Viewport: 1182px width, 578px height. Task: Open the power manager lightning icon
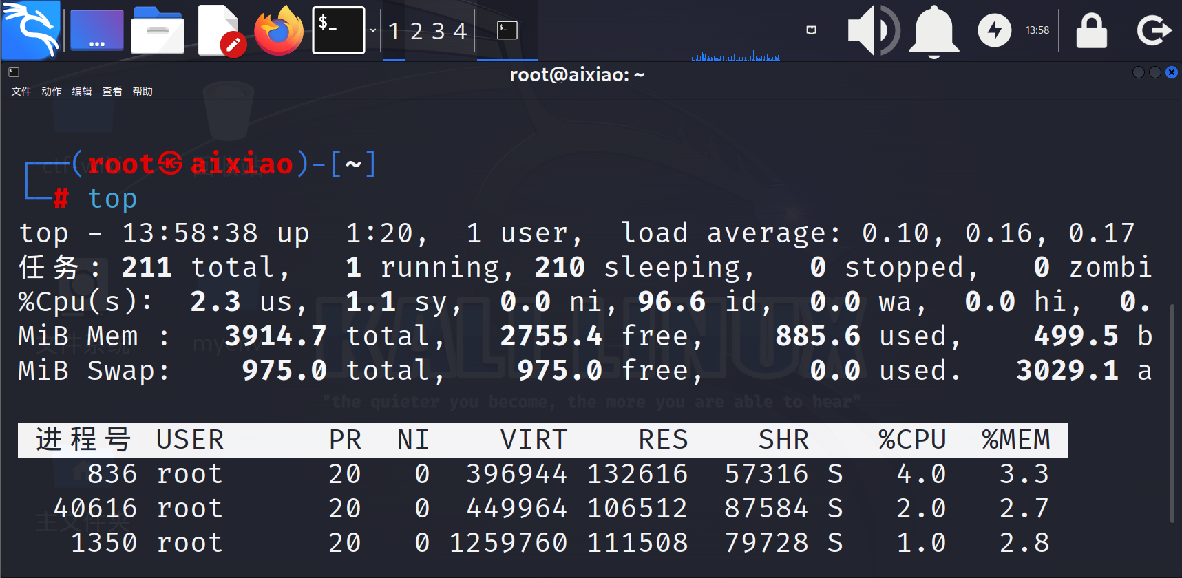(x=995, y=30)
